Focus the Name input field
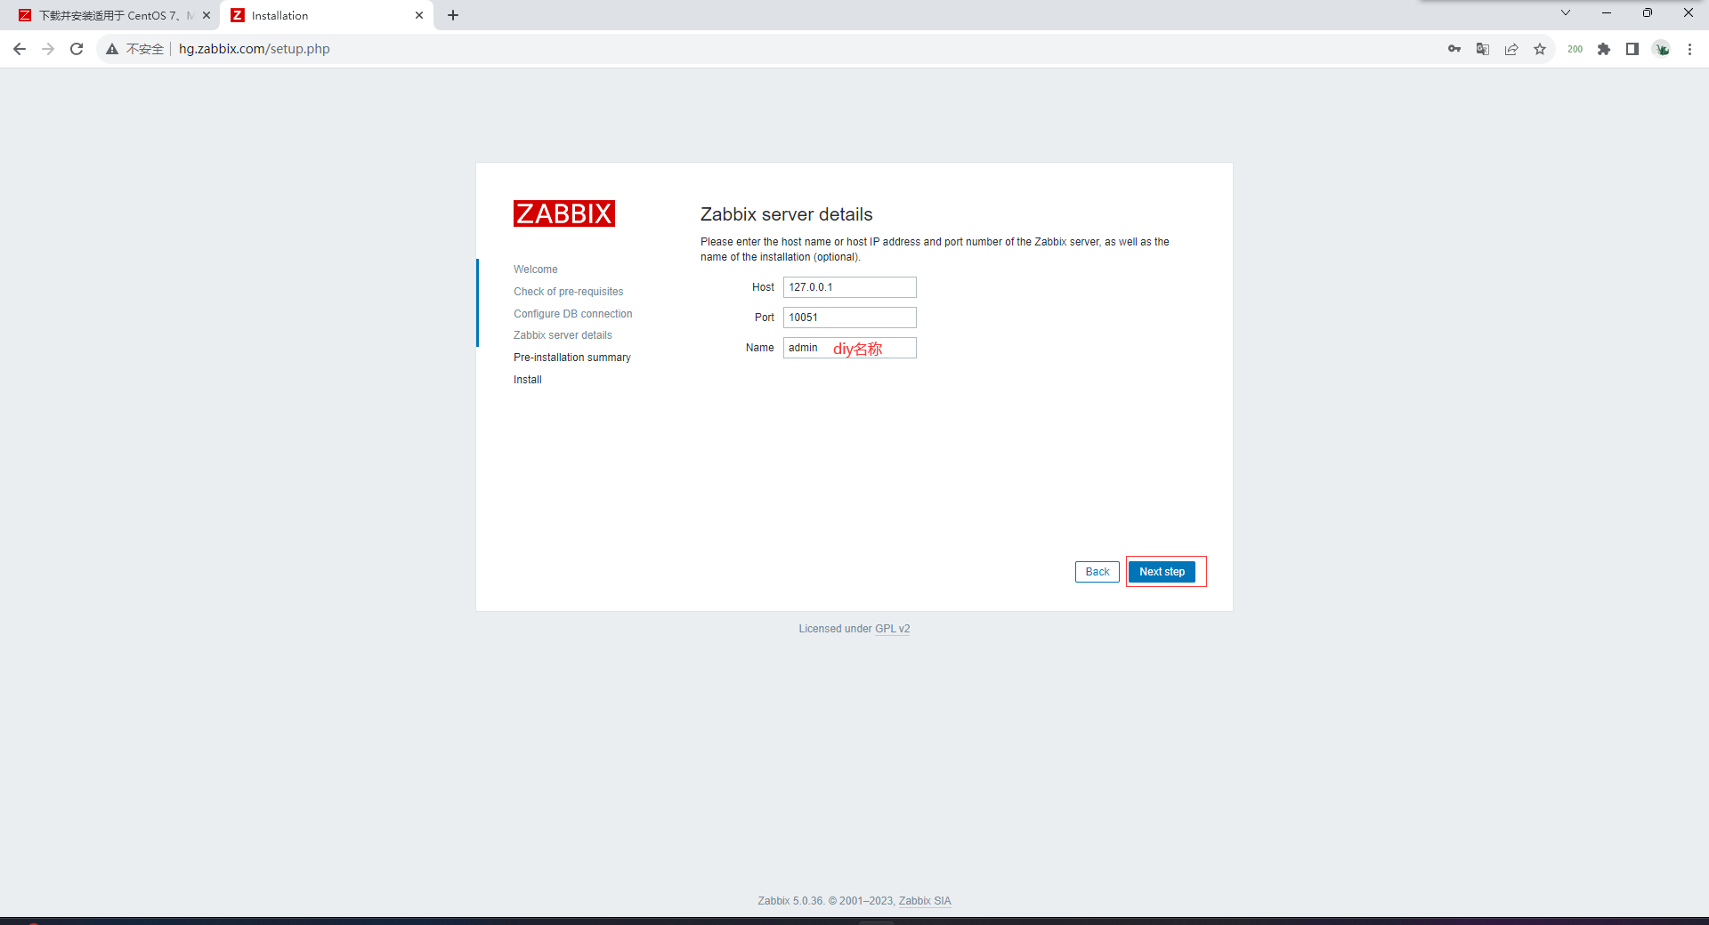Viewport: 1709px width, 925px height. (x=850, y=348)
